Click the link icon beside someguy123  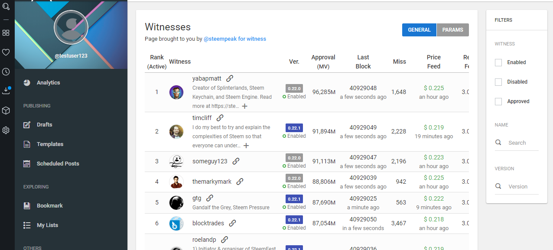(236, 161)
